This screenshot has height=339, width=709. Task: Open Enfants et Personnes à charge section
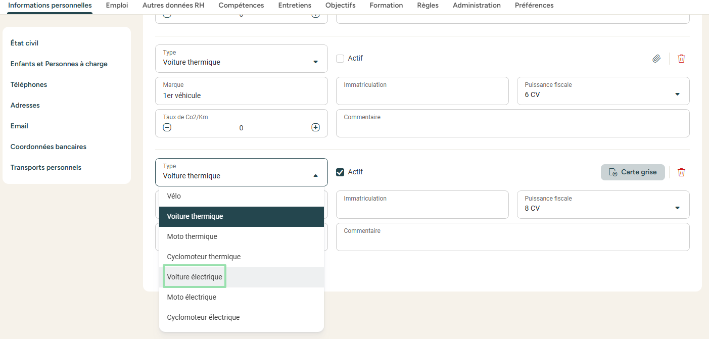click(x=59, y=64)
